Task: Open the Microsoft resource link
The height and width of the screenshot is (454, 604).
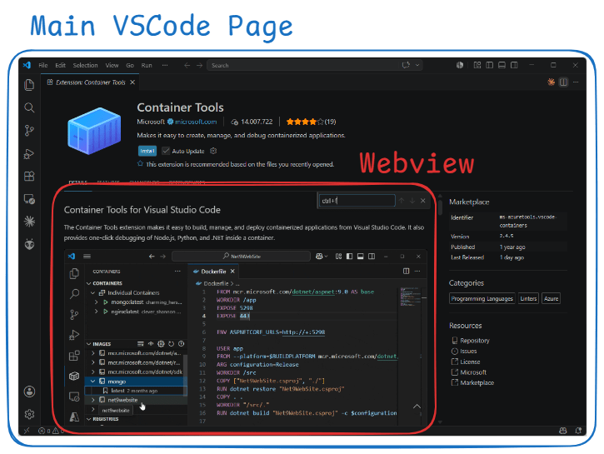Action: pyautogui.click(x=473, y=372)
